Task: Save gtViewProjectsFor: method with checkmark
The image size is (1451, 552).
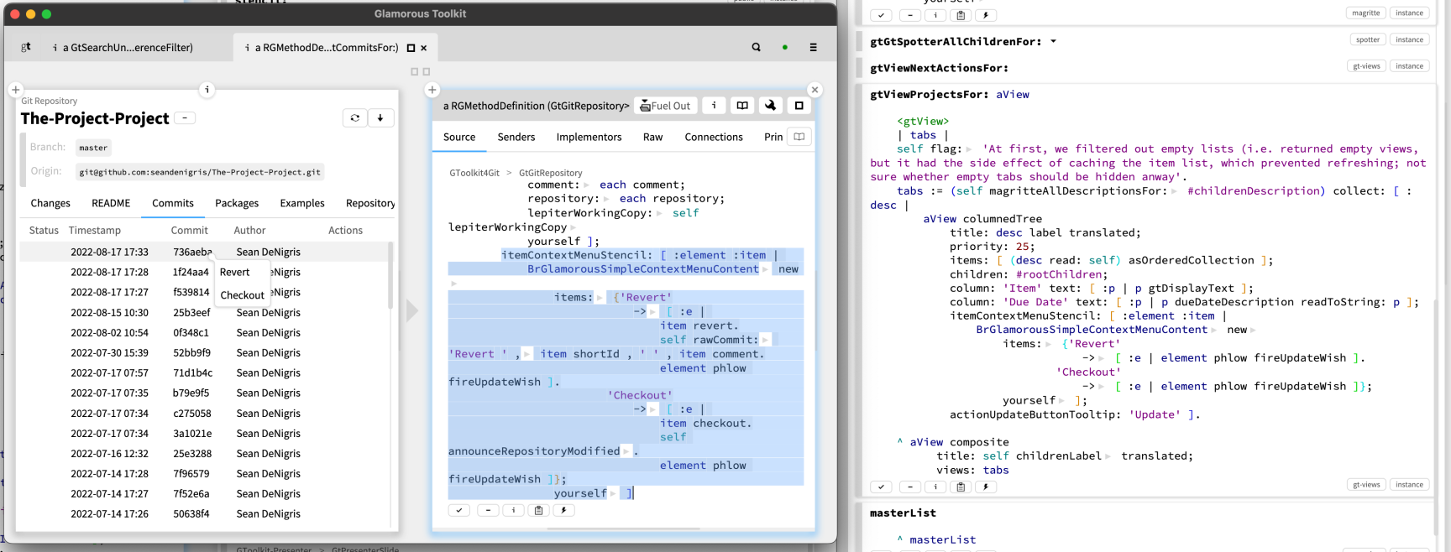Action: tap(881, 487)
